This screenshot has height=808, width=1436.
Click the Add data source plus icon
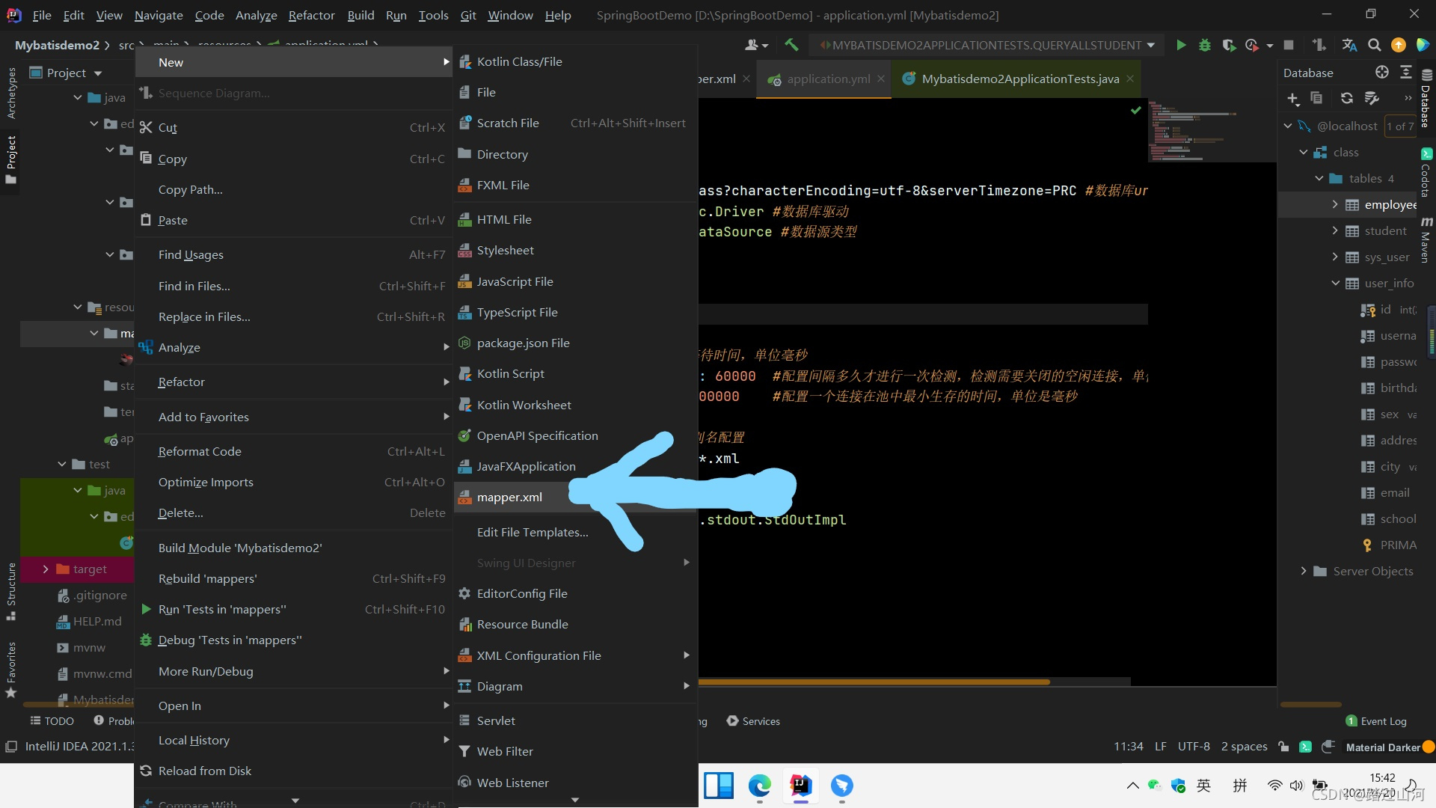(x=1292, y=98)
